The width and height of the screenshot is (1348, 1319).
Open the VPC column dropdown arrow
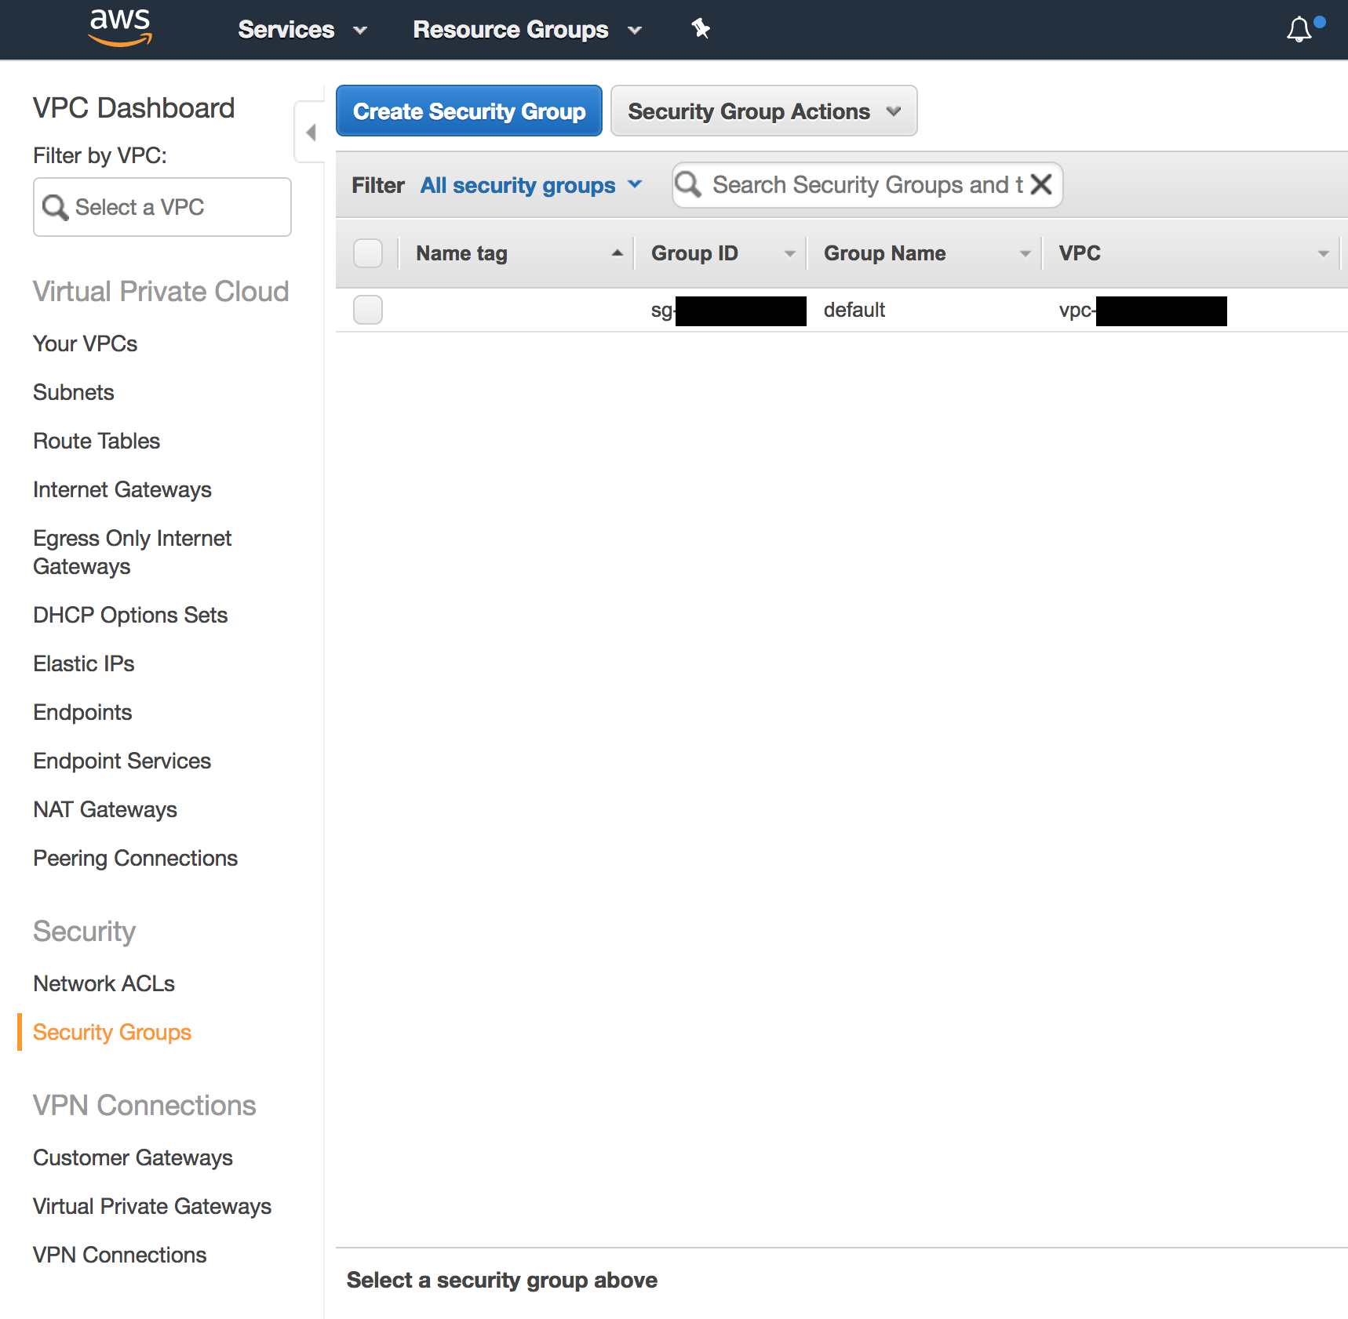pos(1323,253)
